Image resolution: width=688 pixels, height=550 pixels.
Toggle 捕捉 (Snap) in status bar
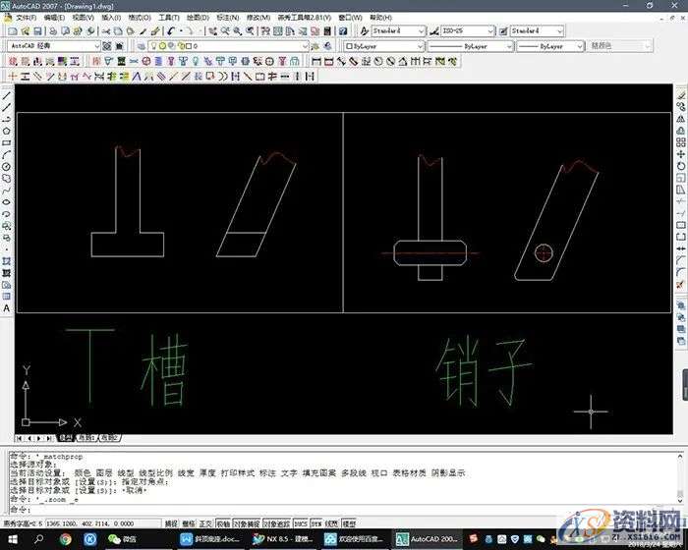click(x=171, y=523)
